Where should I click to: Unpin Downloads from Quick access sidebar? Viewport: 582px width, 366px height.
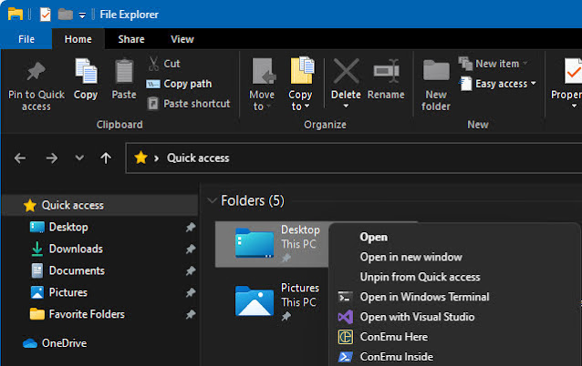(x=190, y=249)
